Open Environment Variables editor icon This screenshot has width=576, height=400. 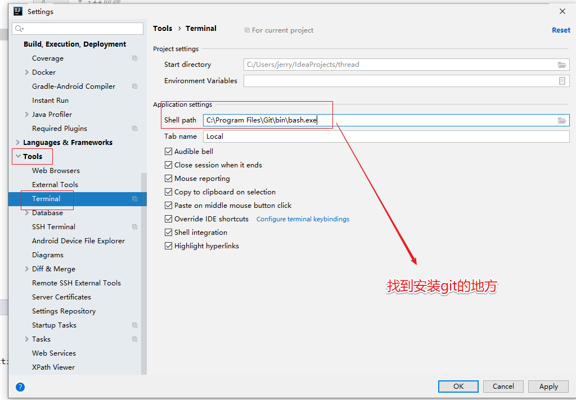point(562,81)
